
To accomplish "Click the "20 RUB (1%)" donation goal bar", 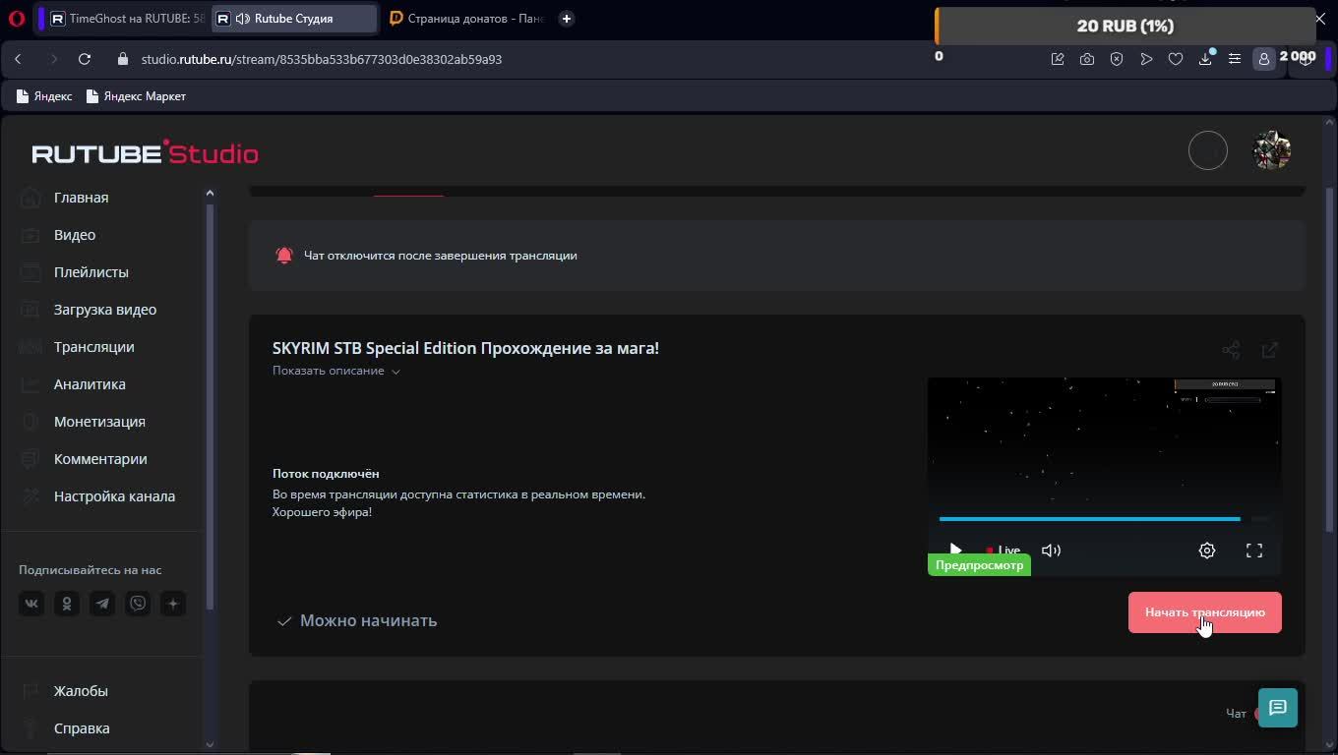I will (x=1125, y=27).
